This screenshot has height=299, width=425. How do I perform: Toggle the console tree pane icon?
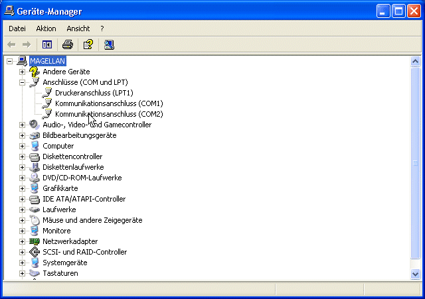47,44
